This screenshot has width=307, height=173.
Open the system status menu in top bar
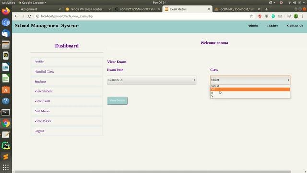pos(296,3)
